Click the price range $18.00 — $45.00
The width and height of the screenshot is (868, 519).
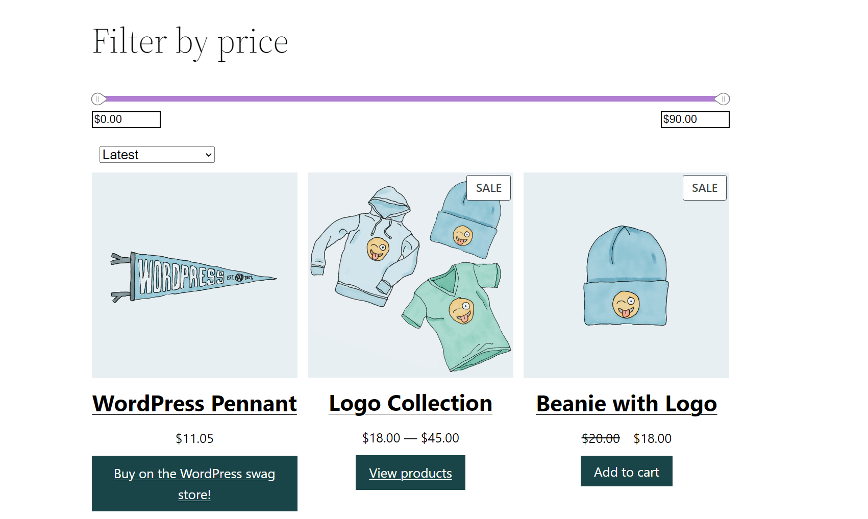click(x=410, y=438)
